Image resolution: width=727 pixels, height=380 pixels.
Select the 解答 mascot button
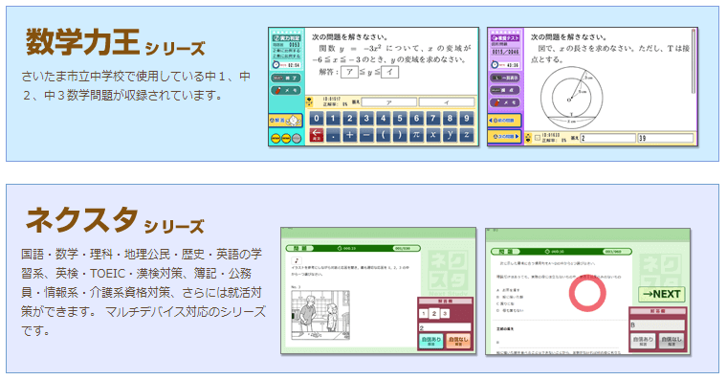pyautogui.click(x=286, y=121)
